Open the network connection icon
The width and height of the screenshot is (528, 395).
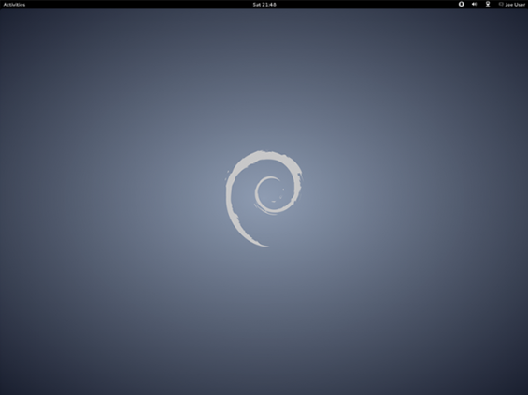coord(488,5)
